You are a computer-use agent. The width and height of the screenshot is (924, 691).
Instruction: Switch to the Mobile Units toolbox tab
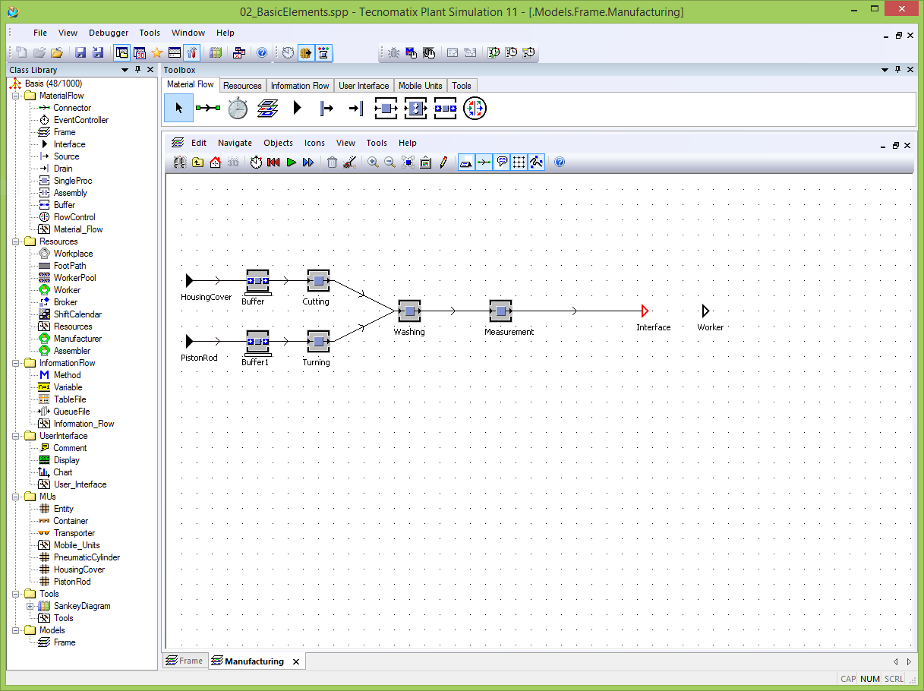421,86
